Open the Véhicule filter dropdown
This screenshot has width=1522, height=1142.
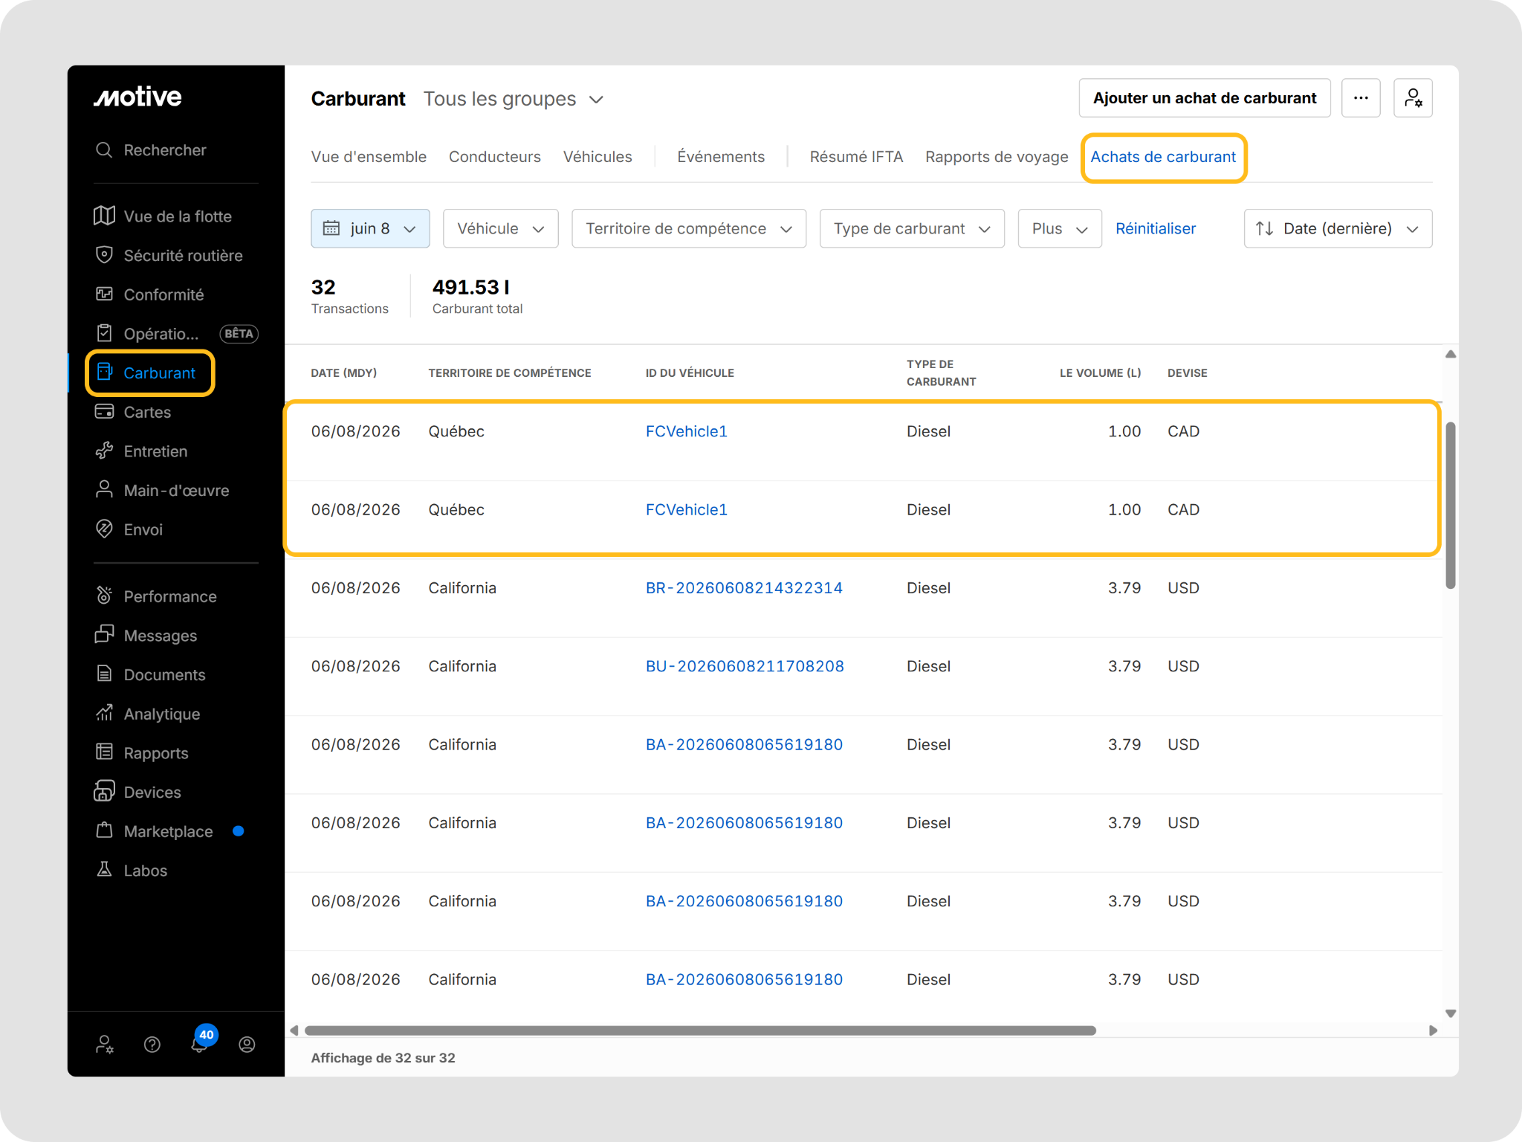coord(500,228)
